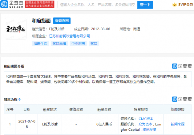Open the 众为资本 investor link

145,124
